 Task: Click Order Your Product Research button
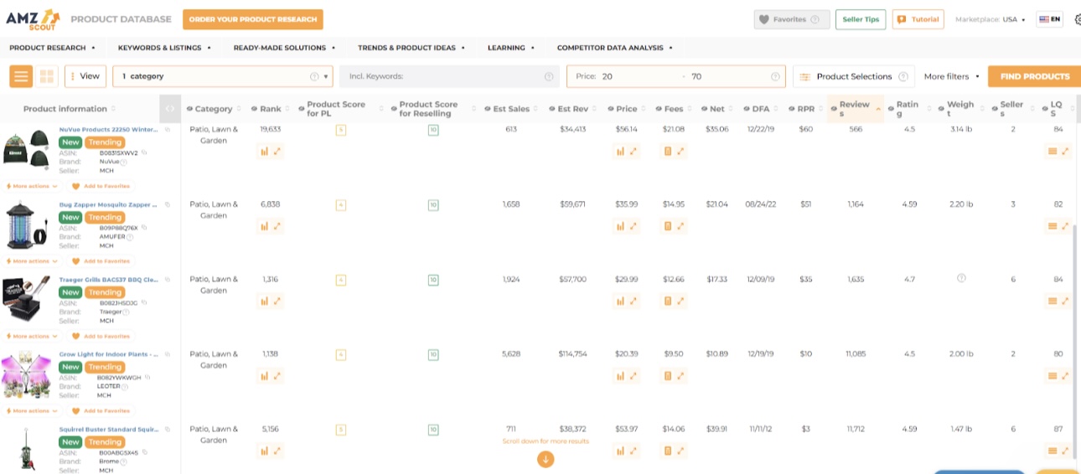click(x=253, y=19)
